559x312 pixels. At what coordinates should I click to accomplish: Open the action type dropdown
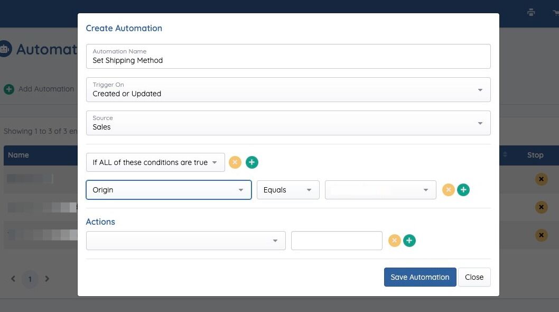[185, 241]
